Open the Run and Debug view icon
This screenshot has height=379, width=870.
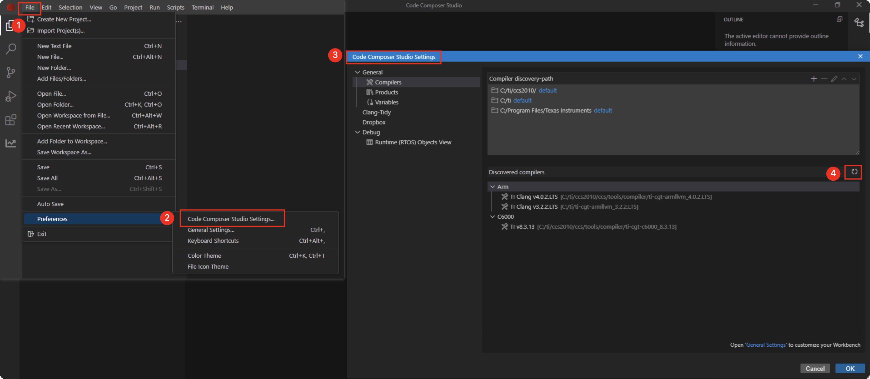(11, 96)
